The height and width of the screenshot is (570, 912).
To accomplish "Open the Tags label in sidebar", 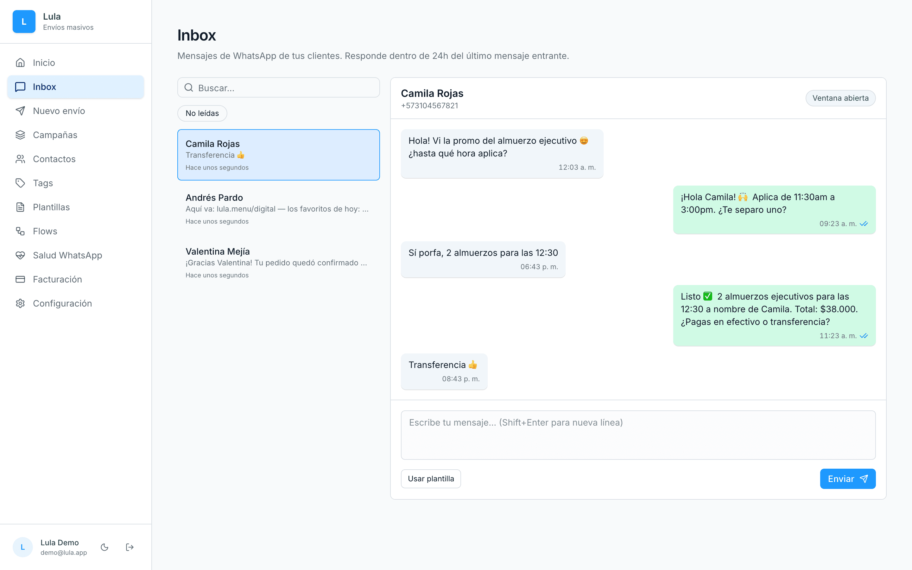I will [x=43, y=183].
